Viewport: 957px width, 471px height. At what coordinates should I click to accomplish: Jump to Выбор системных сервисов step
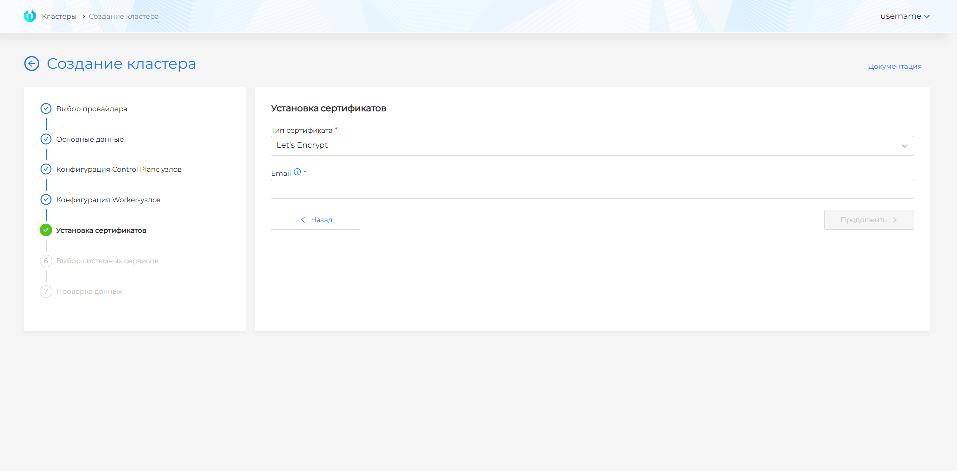[107, 261]
